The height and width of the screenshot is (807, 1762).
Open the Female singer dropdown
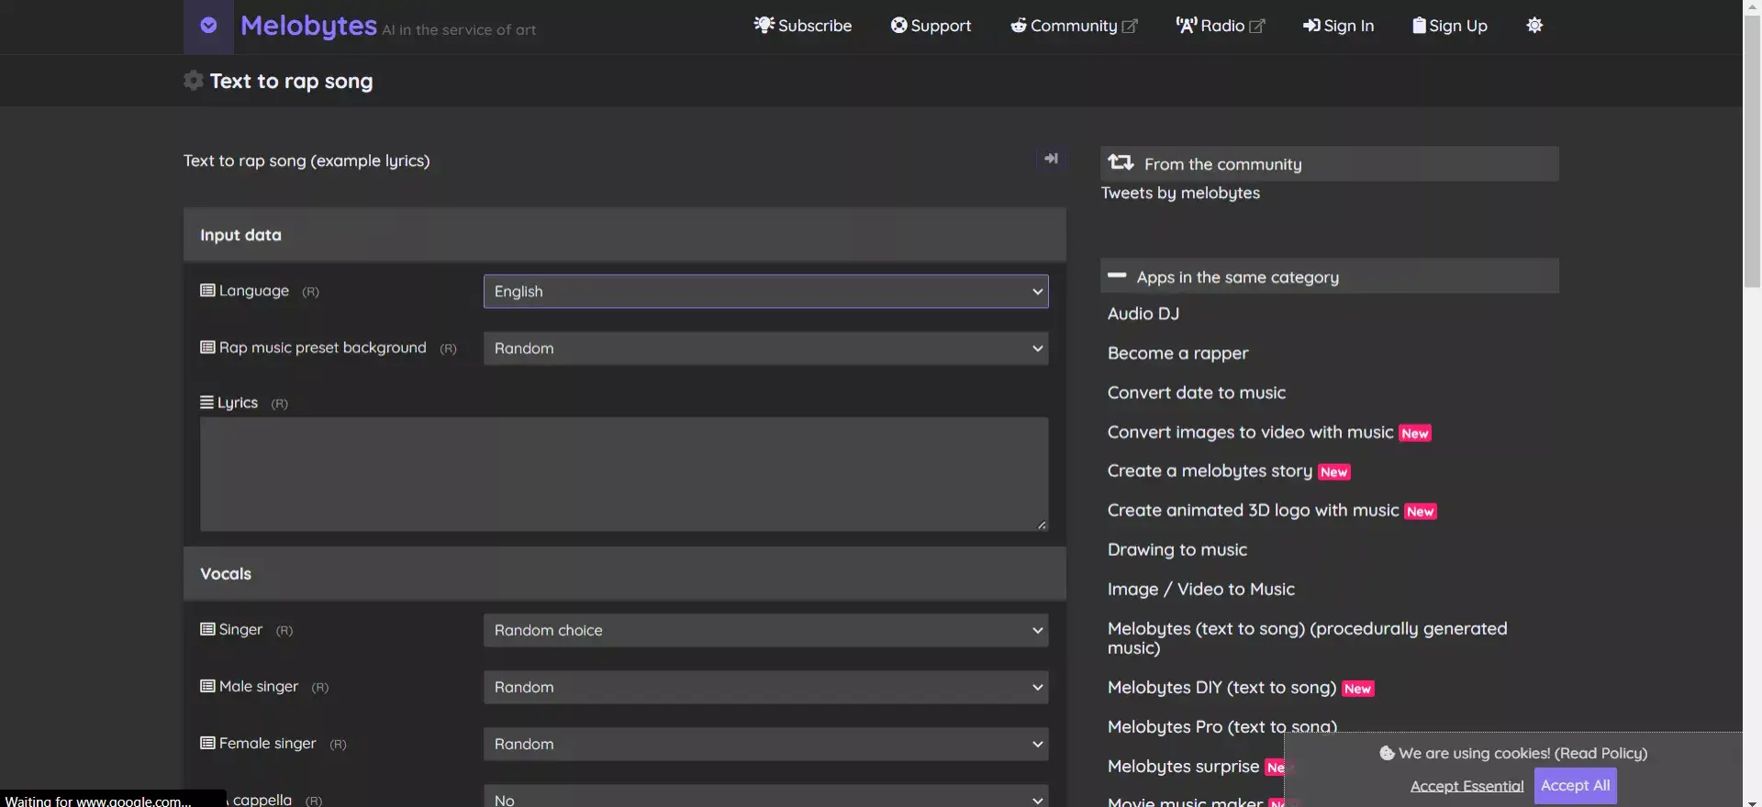pyautogui.click(x=765, y=744)
